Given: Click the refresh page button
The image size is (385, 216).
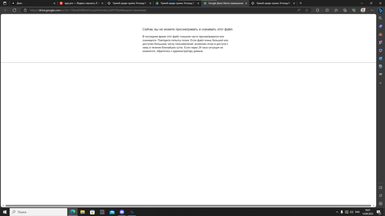Looking at the screenshot, I should pyautogui.click(x=15, y=10).
